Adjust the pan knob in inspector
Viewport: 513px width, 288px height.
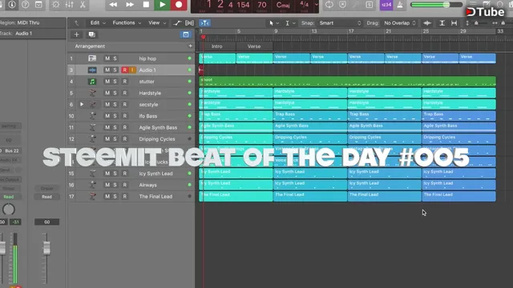[9, 210]
